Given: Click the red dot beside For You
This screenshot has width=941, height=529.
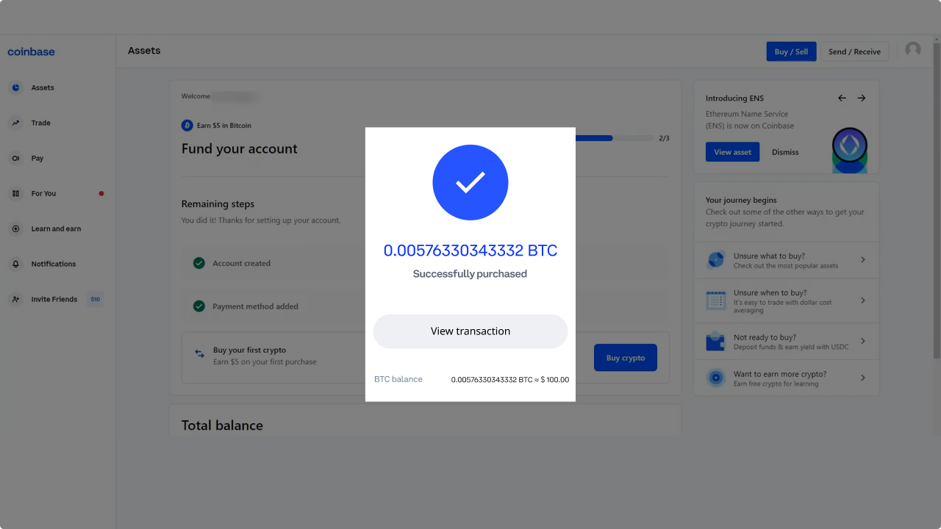Looking at the screenshot, I should click(x=101, y=193).
